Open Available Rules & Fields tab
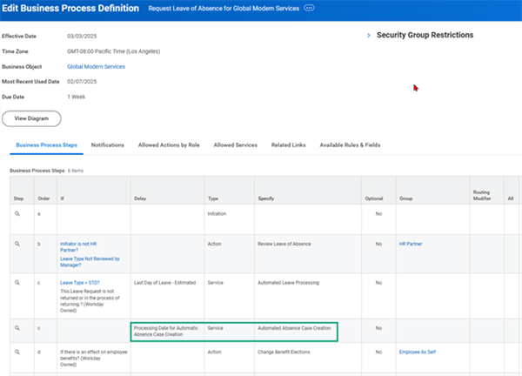The height and width of the screenshot is (376, 522). point(350,145)
